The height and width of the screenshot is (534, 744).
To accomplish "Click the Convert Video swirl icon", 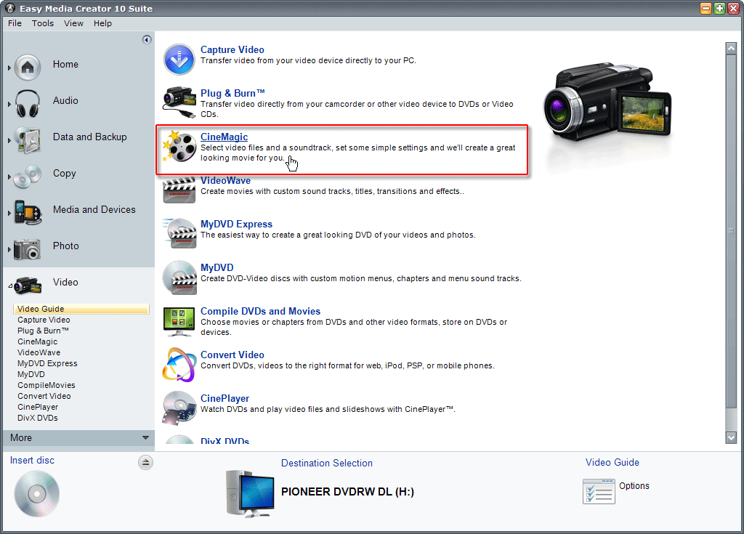I will [x=179, y=365].
